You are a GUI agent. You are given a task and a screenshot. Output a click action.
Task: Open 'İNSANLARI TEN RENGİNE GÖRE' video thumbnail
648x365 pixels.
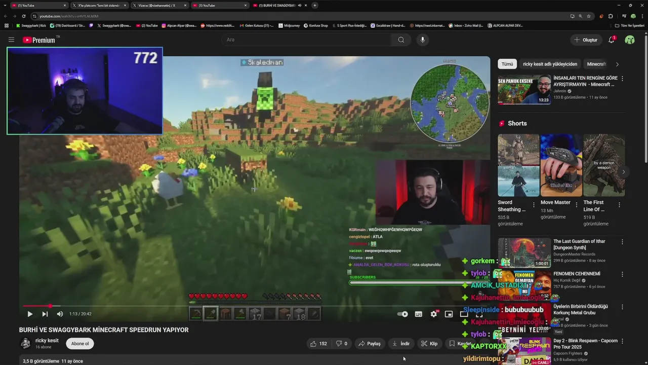coord(524,90)
